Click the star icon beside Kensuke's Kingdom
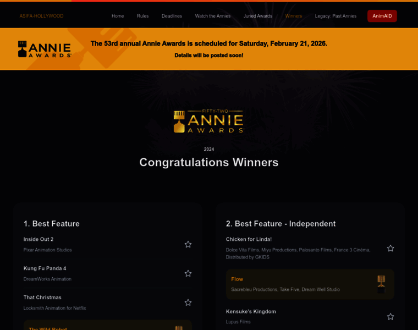Viewport: 418px width, 330px height. tap(391, 317)
